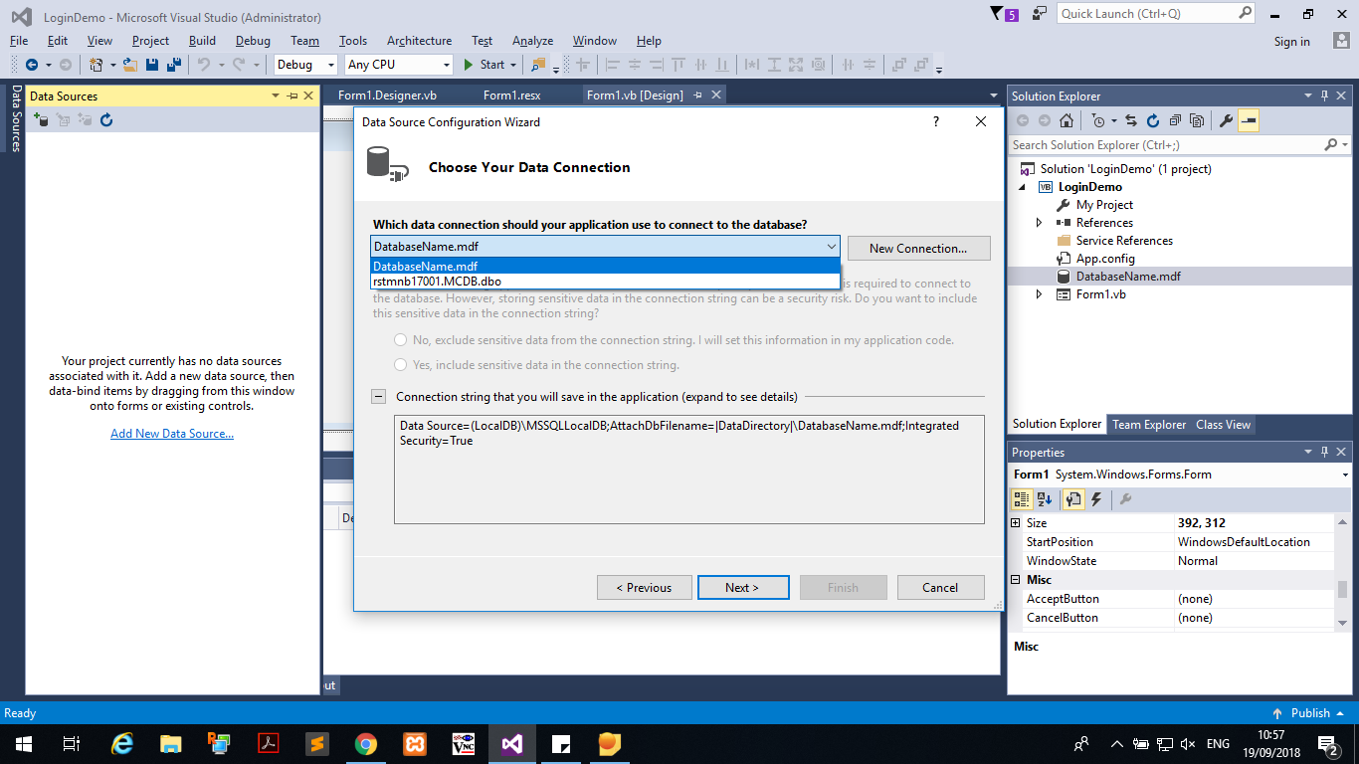Collapse connection string details box
This screenshot has width=1359, height=764.
[378, 396]
